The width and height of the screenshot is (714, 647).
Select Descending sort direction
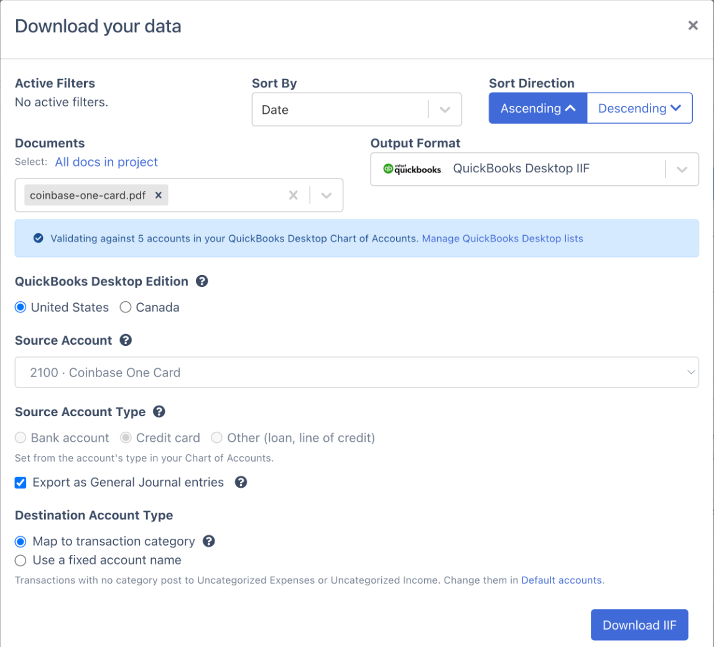[639, 108]
